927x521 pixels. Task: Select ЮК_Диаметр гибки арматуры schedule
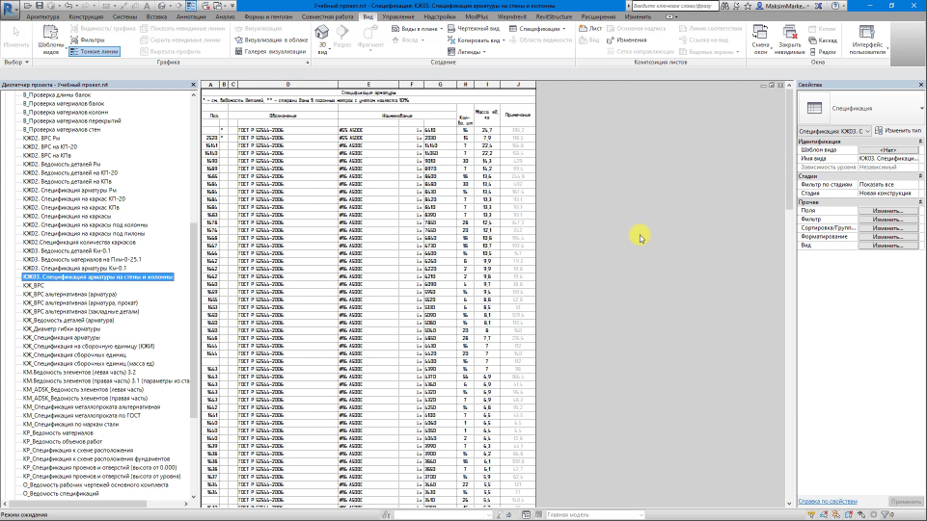pyautogui.click(x=62, y=328)
